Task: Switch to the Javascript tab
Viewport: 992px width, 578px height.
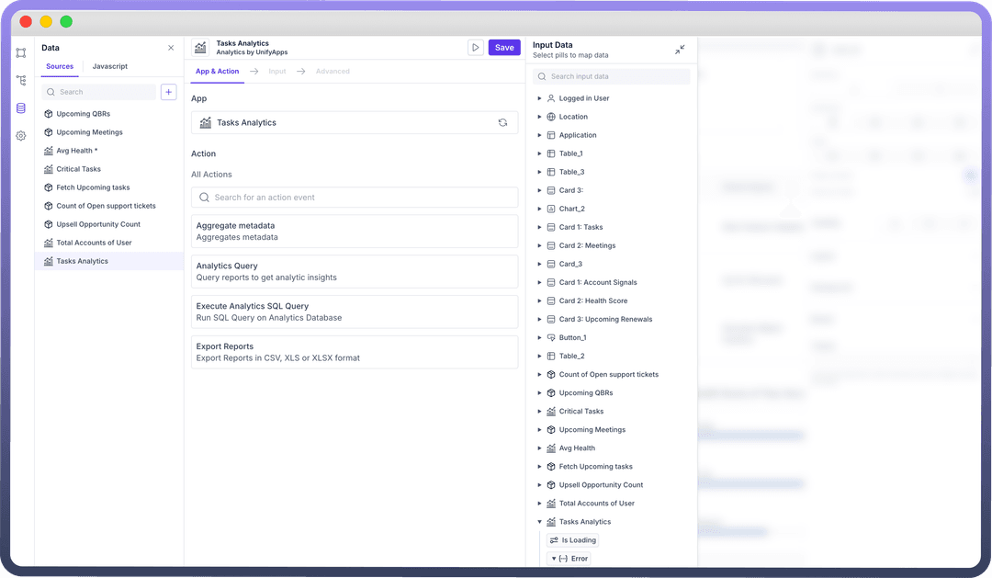Action: (110, 66)
